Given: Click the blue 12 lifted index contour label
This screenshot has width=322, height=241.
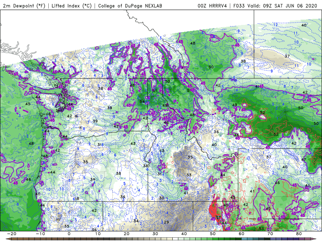Looking at the screenshot, I should [x=275, y=25].
